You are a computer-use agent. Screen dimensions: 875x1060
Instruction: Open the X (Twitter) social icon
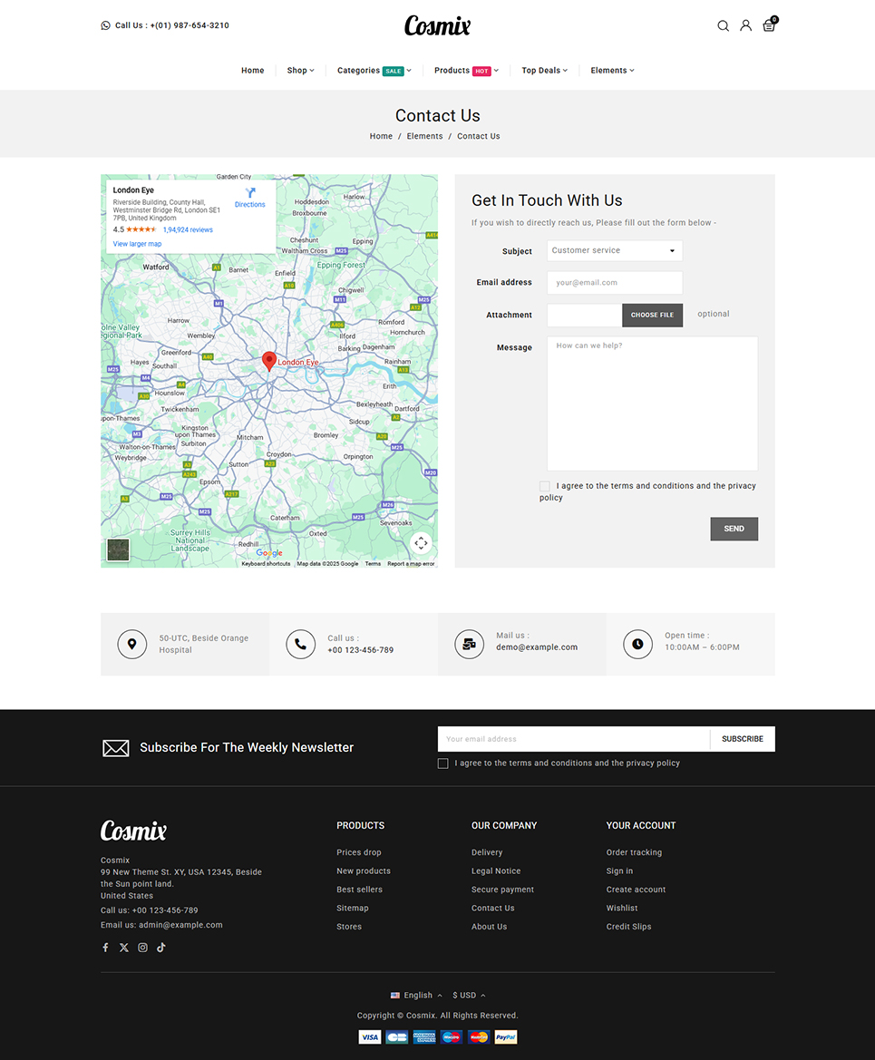point(124,948)
